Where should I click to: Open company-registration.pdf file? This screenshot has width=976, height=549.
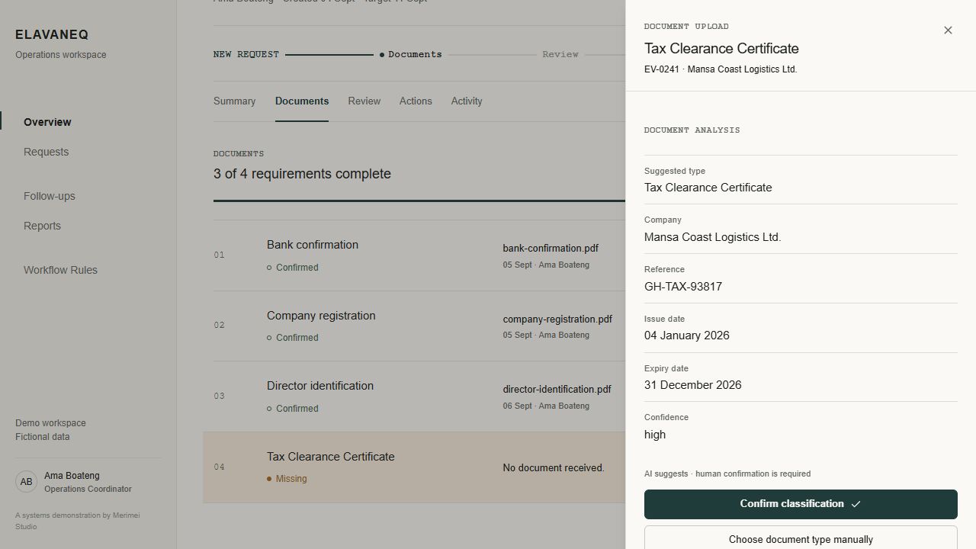557,319
